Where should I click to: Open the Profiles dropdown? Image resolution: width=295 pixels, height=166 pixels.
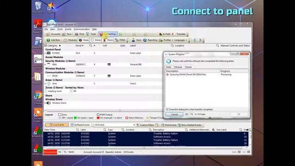pos(166,40)
